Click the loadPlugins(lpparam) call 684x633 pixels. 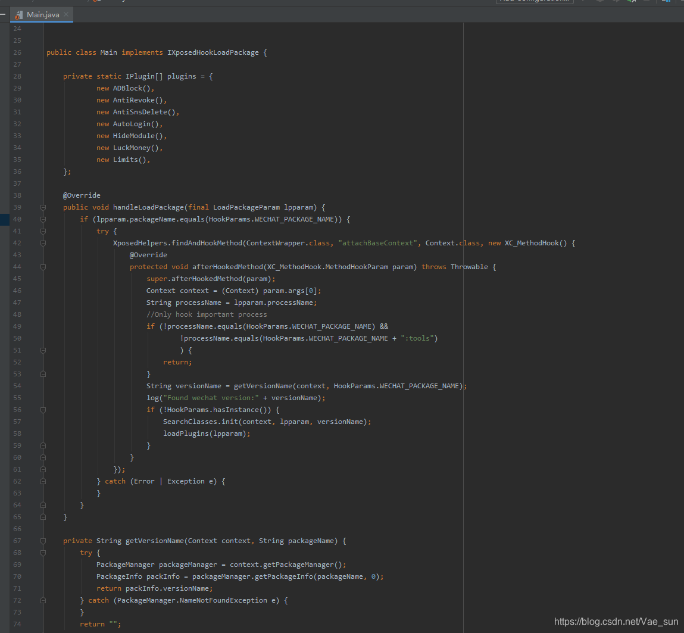(x=205, y=434)
